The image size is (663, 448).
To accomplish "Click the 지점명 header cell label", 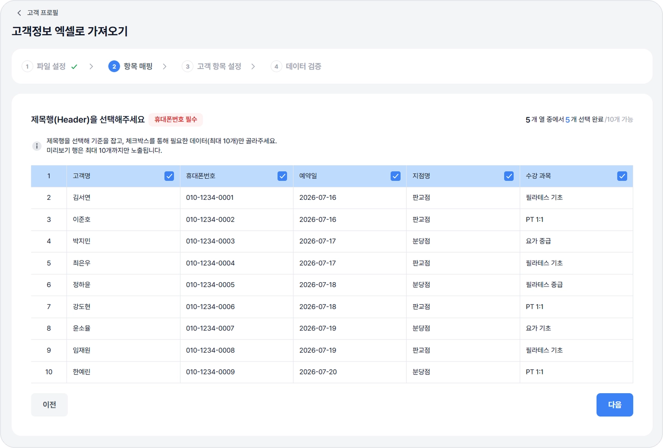I will click(x=421, y=176).
